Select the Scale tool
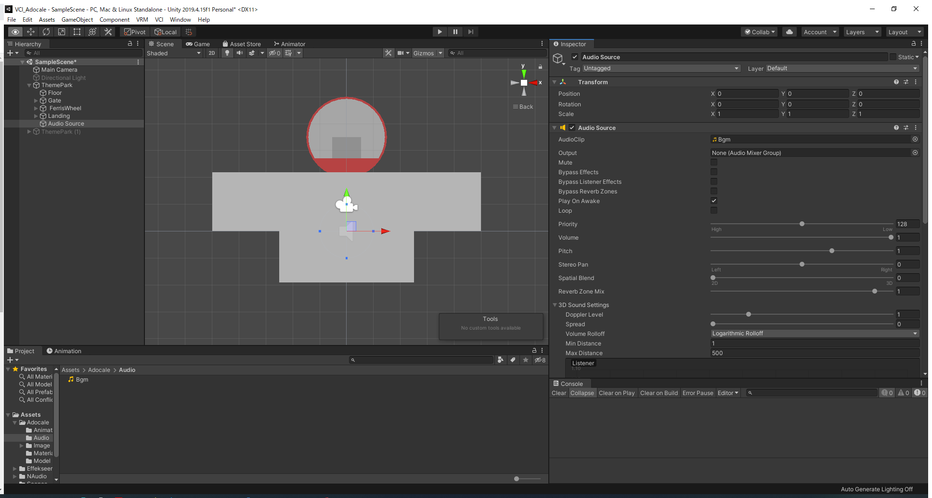The height and width of the screenshot is (498, 932). (62, 32)
